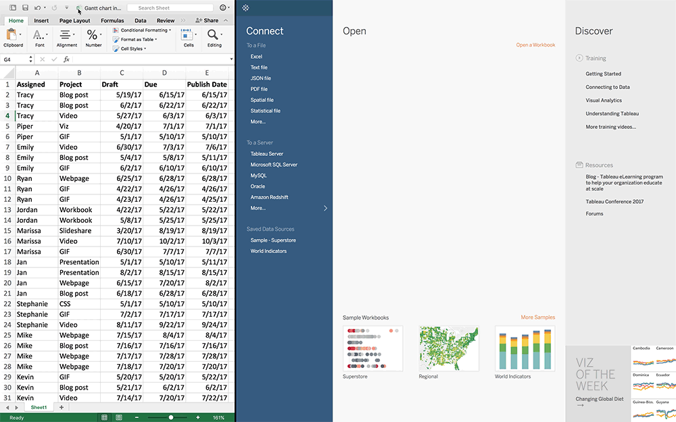Click the Editing magnifier icon

(x=212, y=34)
